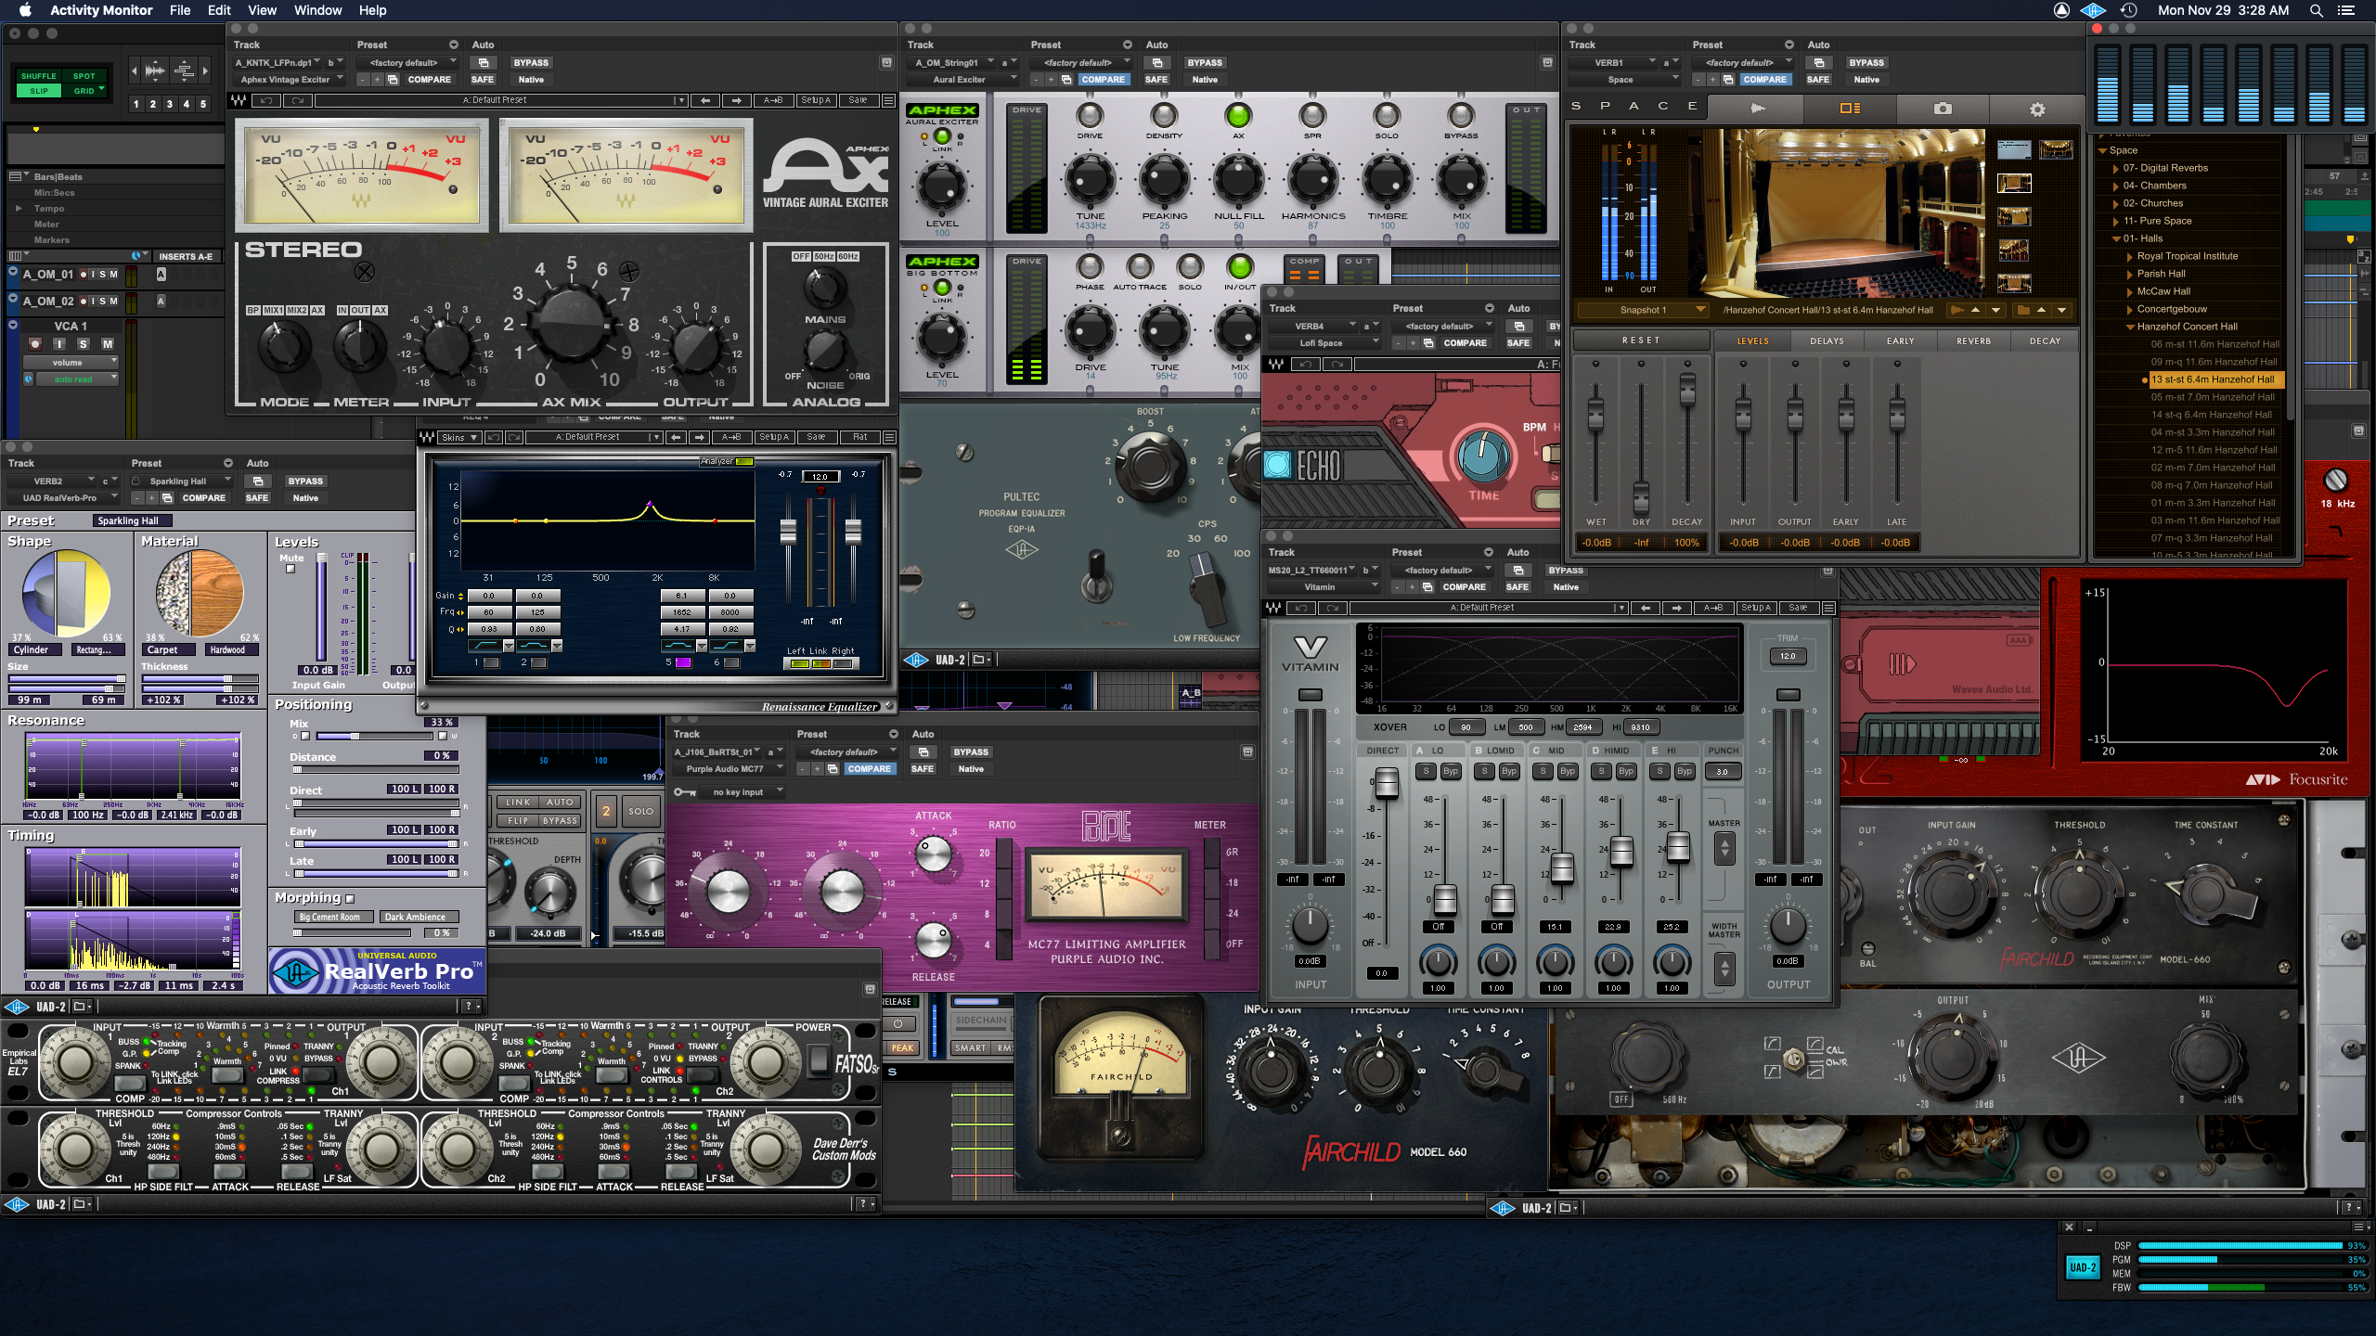Select '05 m-st 7.0m Hanzehof Hall' in Space browser
The height and width of the screenshot is (1336, 2376).
2211,397
